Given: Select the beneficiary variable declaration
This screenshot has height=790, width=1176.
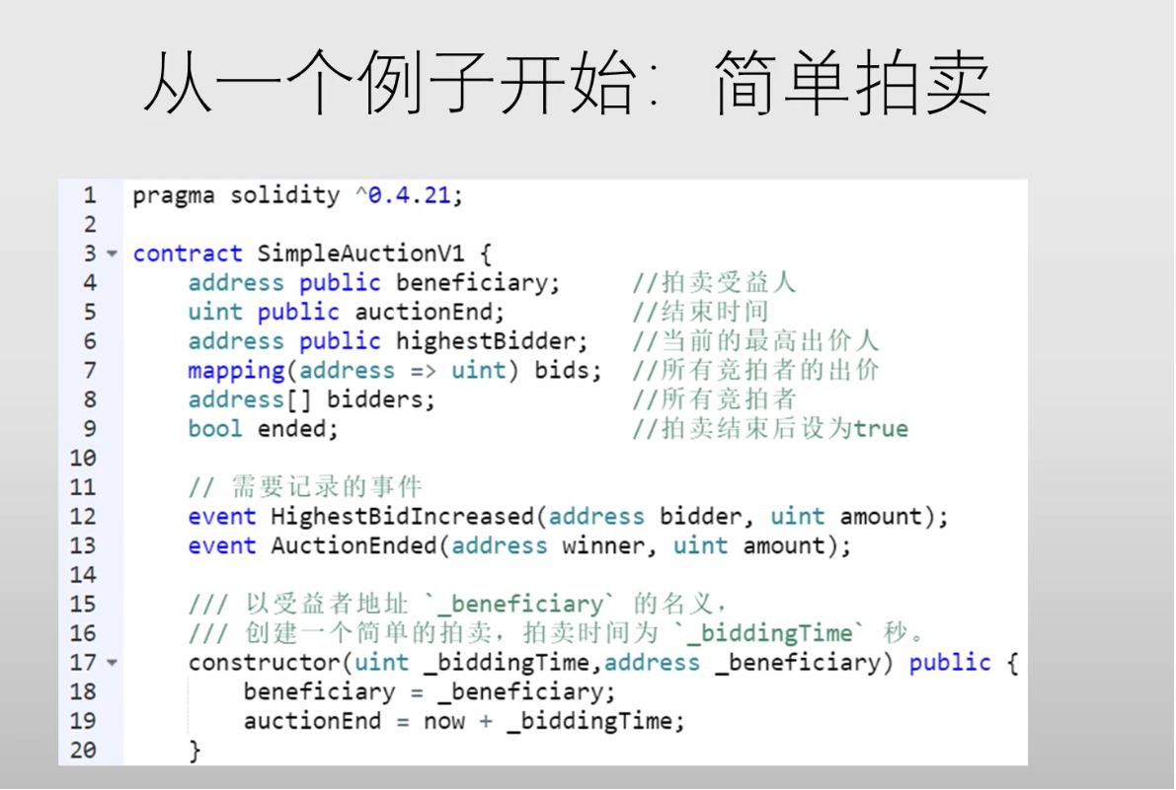Looking at the screenshot, I should pyautogui.click(x=375, y=283).
